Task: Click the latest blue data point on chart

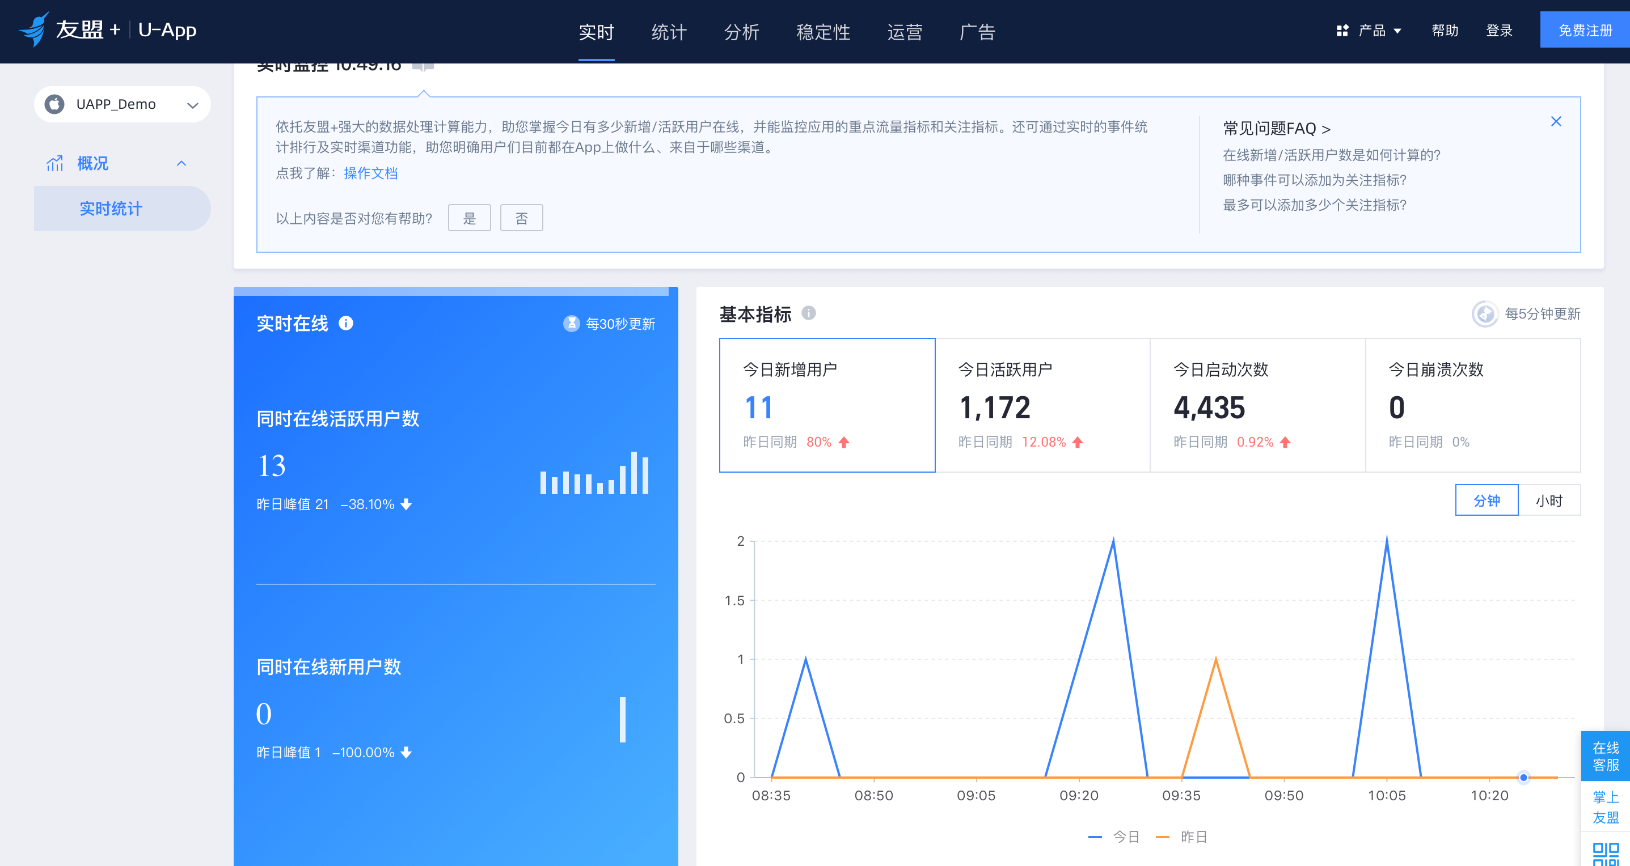Action: click(x=1524, y=778)
